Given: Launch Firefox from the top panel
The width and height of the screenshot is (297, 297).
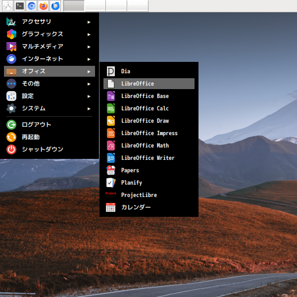Looking at the screenshot, I should [44, 6].
